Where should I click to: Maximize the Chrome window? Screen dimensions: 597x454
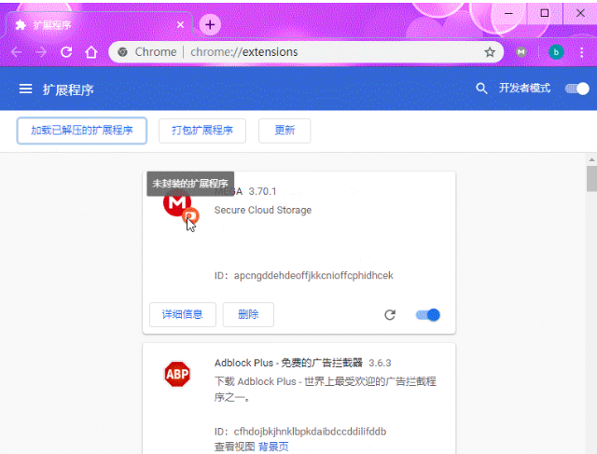coord(545,13)
